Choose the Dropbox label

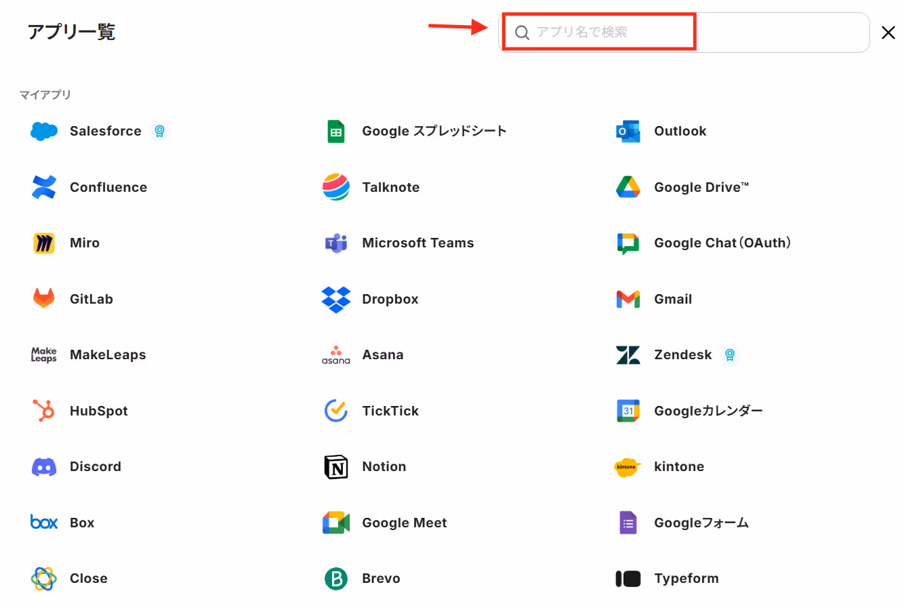[x=390, y=299]
